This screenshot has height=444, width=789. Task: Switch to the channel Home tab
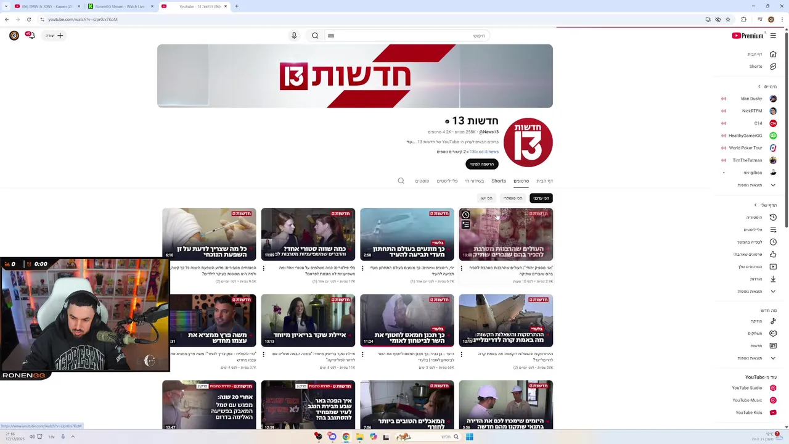pos(544,181)
